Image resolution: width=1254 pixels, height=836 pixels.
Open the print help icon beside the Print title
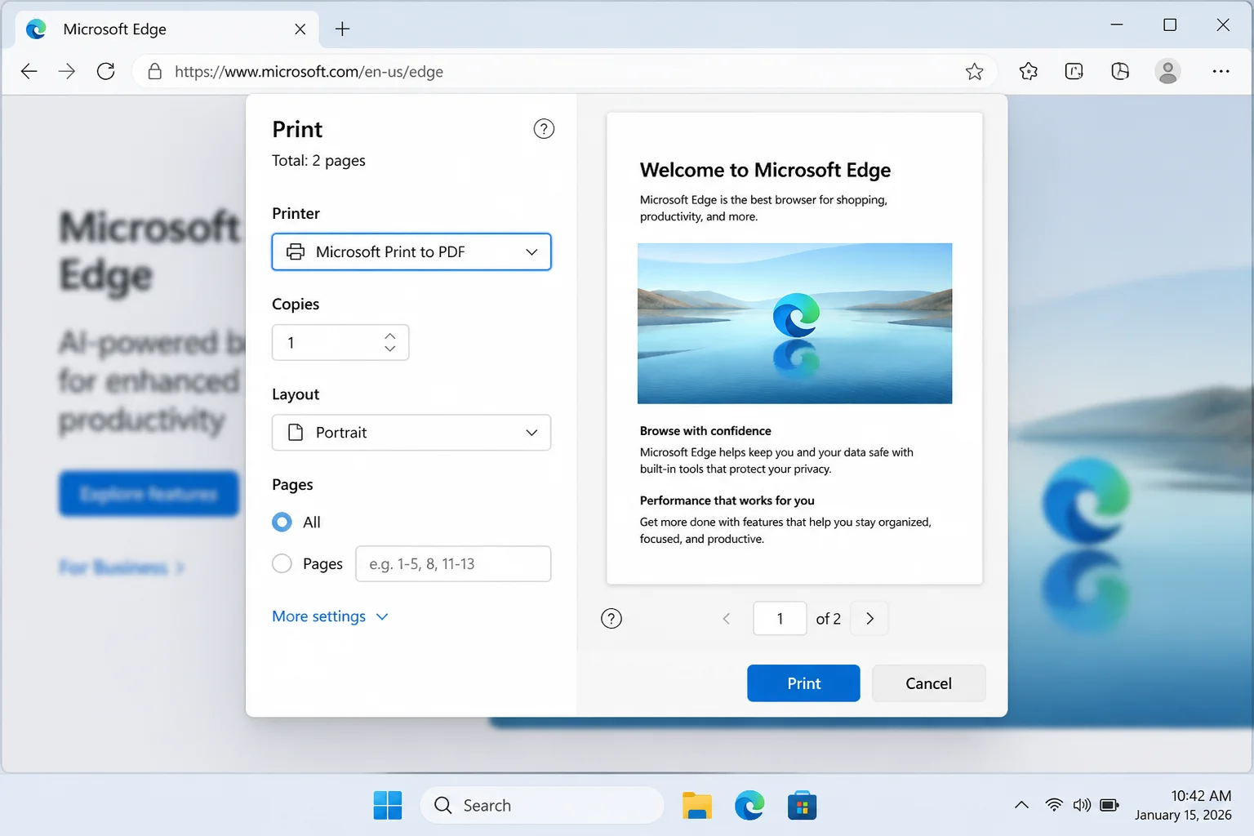coord(544,129)
